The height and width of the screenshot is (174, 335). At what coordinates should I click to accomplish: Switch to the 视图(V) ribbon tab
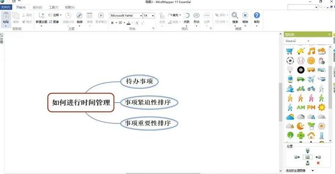[70, 7]
